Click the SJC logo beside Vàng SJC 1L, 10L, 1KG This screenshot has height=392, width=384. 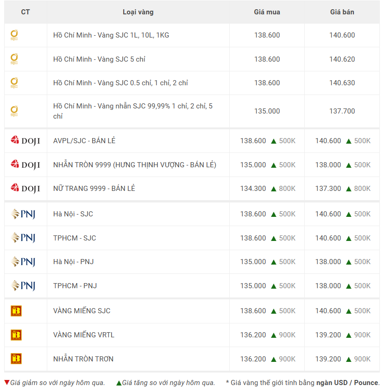coord(14,35)
